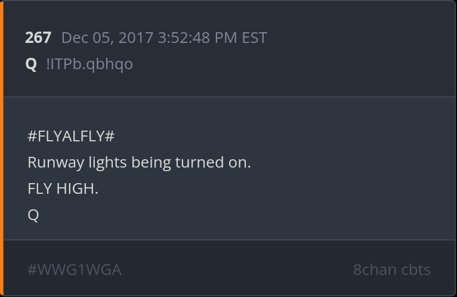Image resolution: width=457 pixels, height=297 pixels.
Task: Click the "Runway lights being turned on." line
Action: click(139, 162)
